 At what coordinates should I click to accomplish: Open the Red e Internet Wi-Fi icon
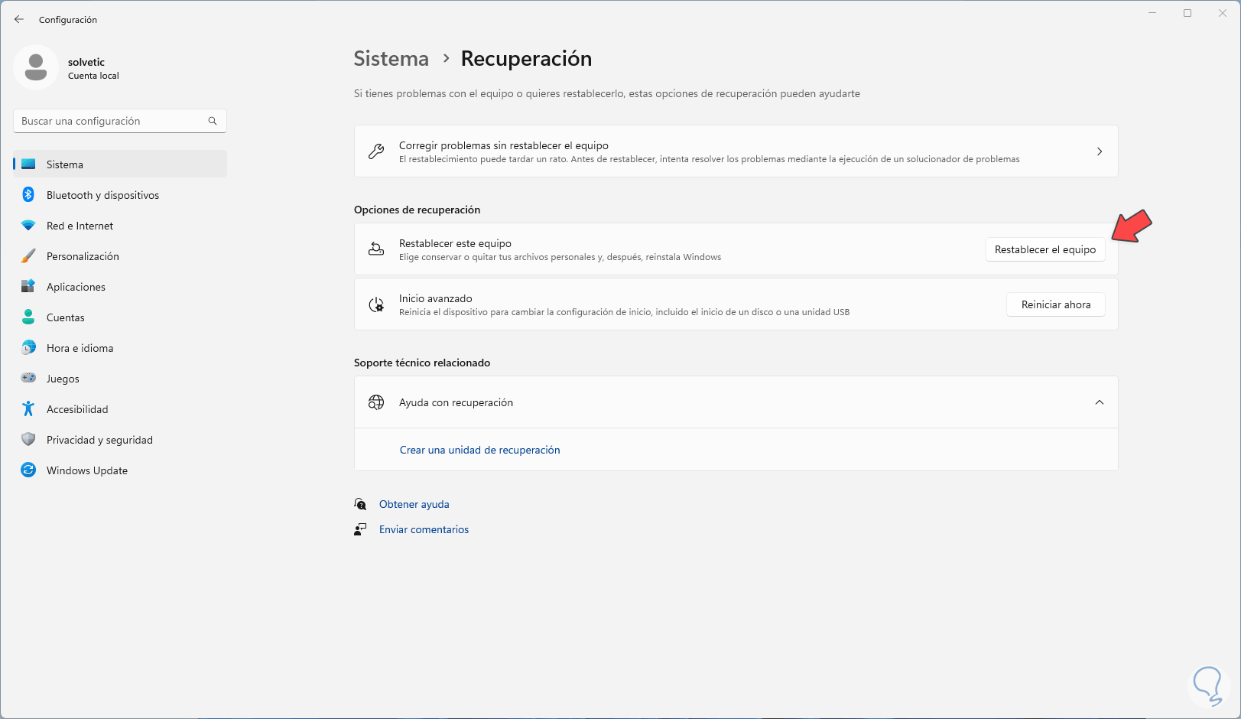pos(28,226)
